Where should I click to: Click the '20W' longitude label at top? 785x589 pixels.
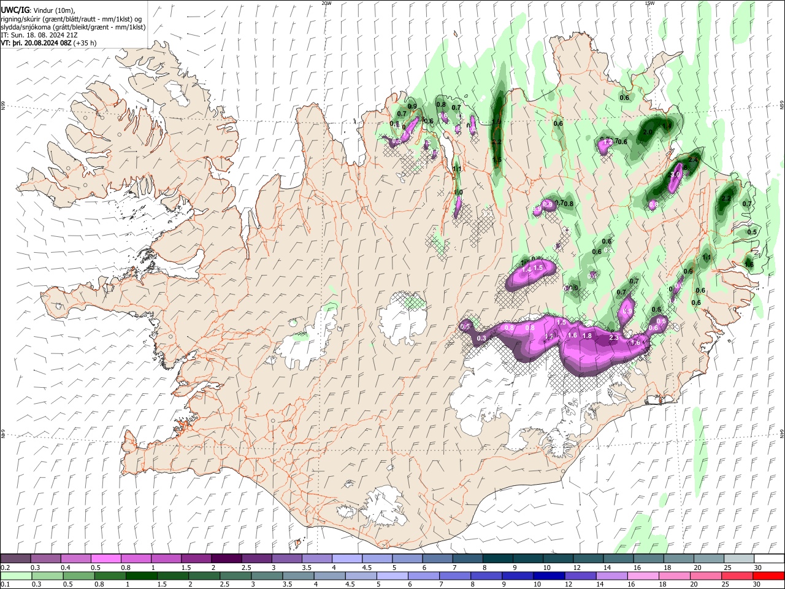coord(326,3)
